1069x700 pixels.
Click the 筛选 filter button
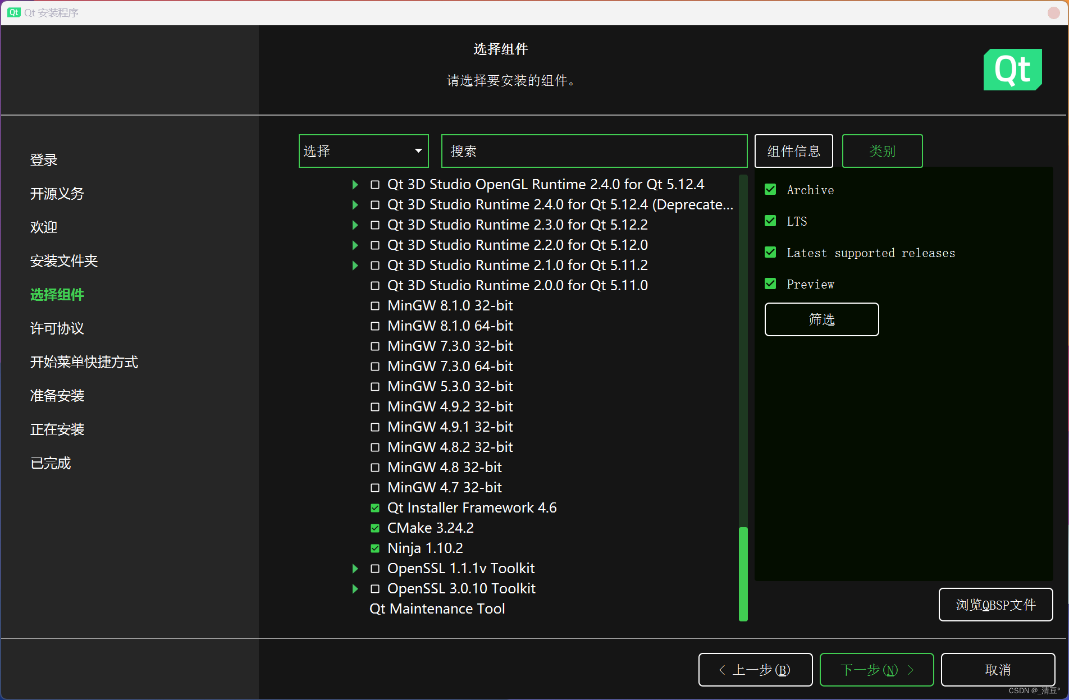point(821,319)
